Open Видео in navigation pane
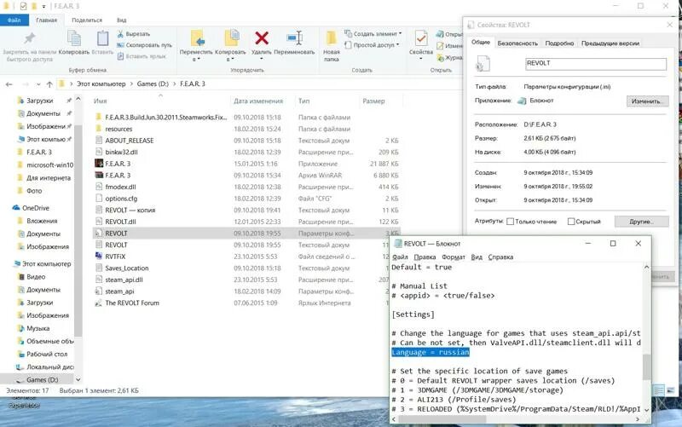 [36, 276]
